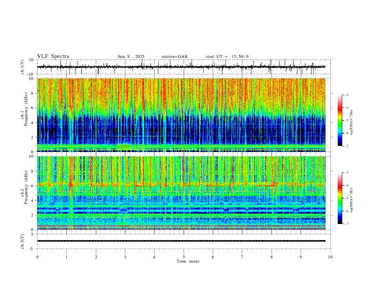372x288 pixels.
Task: Click the time axis tick label '10'
Action: (330, 257)
